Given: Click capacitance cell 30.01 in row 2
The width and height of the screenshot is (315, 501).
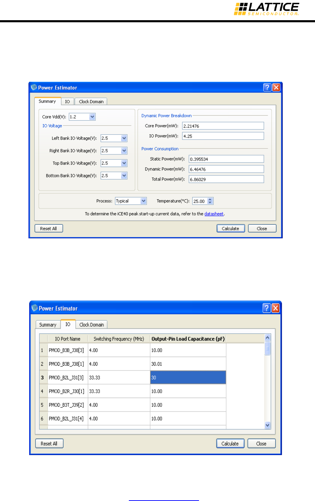Looking at the screenshot, I should (x=188, y=364).
